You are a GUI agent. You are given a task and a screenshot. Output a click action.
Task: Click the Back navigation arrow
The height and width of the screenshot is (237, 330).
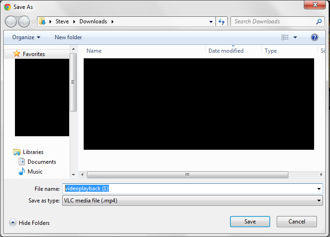click(11, 21)
